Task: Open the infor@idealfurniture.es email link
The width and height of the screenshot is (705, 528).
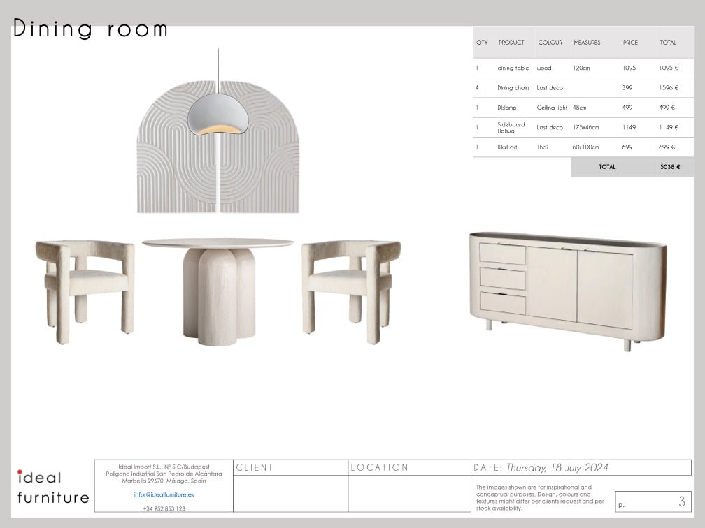Action: (164, 494)
